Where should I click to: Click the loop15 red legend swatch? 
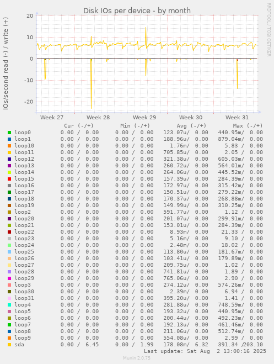click(x=9, y=179)
